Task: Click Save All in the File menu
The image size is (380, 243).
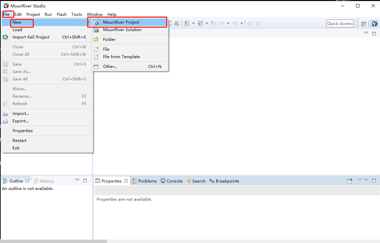Action: tap(47, 79)
